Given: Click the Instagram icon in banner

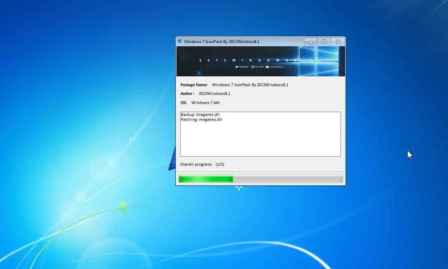Looking at the screenshot, I should 252,67.
